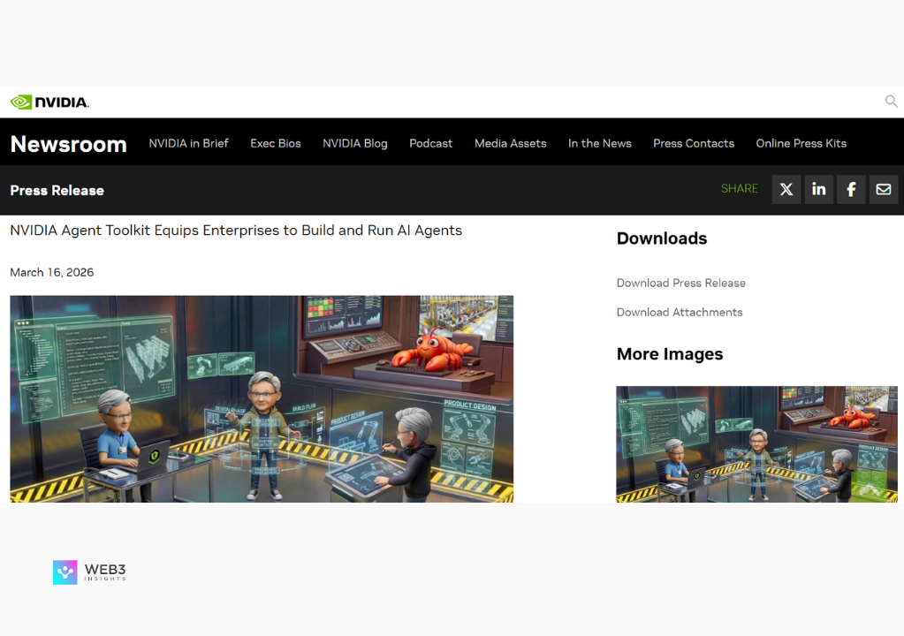Select Media Assets in navigation
Image resolution: width=904 pixels, height=636 pixels.
click(x=510, y=143)
